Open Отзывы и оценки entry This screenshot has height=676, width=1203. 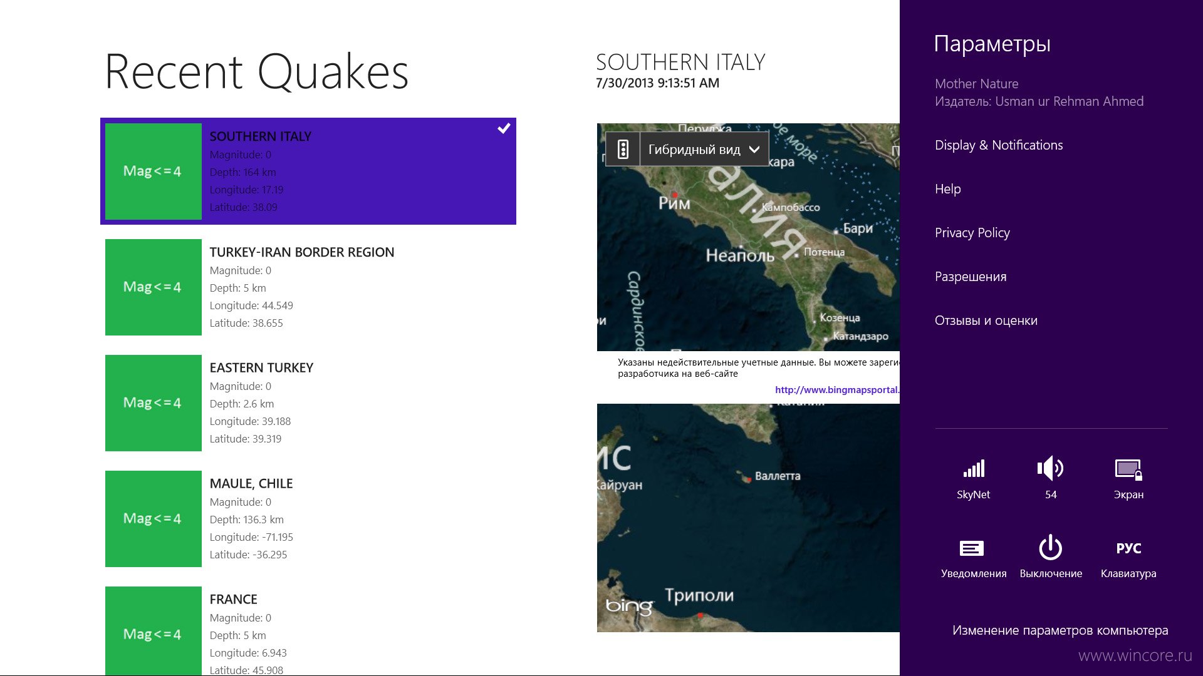coord(986,320)
